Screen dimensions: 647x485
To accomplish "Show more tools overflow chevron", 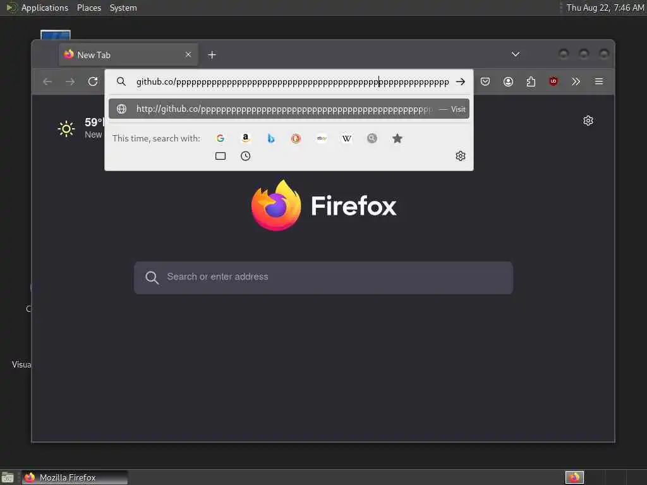I will click(x=576, y=81).
